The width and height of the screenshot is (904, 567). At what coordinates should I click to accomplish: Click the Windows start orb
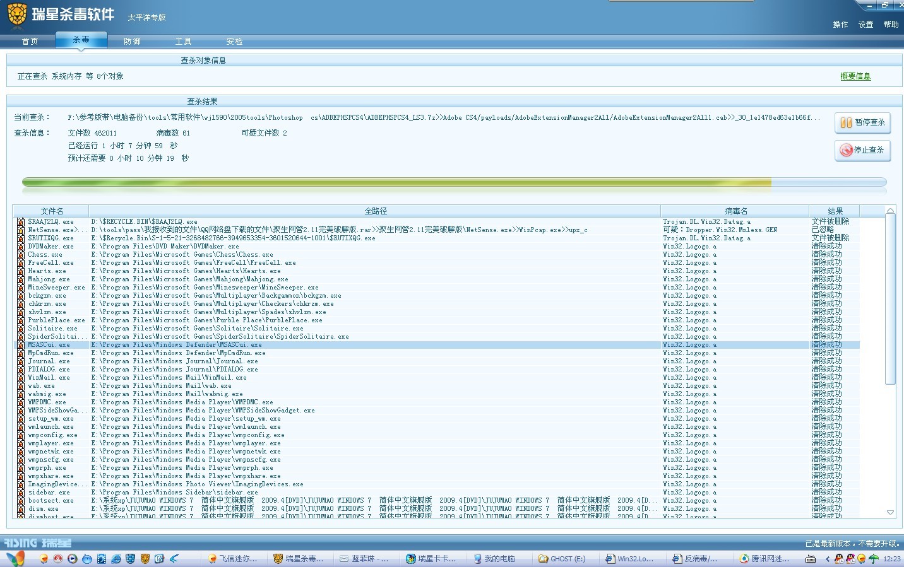[15, 558]
